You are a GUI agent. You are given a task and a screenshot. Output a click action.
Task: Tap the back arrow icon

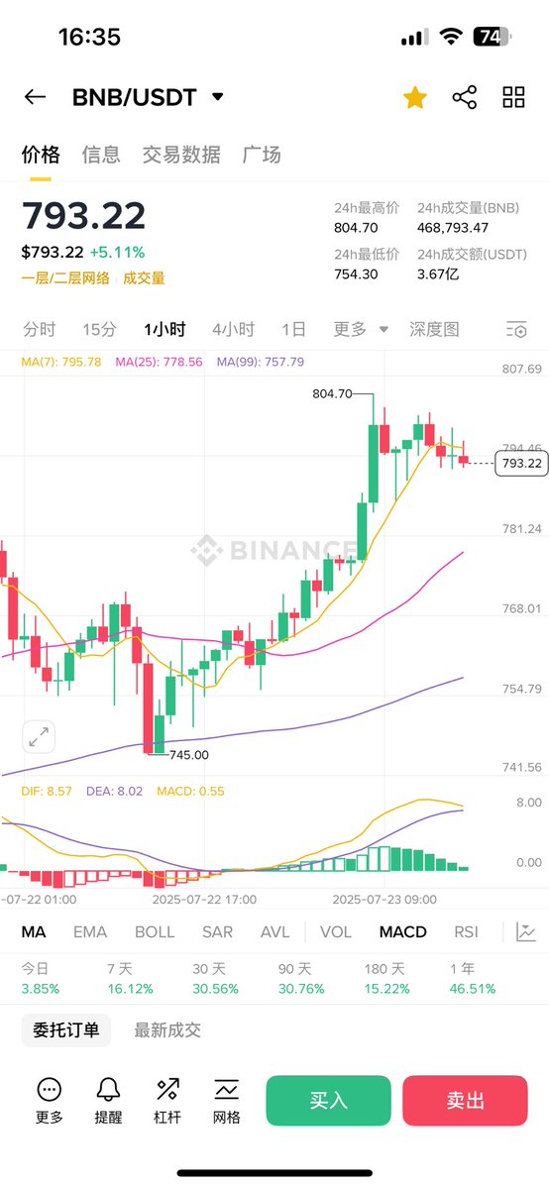35,97
